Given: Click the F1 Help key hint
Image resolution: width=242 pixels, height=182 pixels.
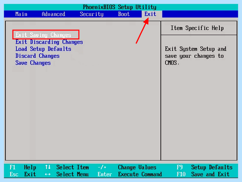Looking at the screenshot, I should [23, 167].
